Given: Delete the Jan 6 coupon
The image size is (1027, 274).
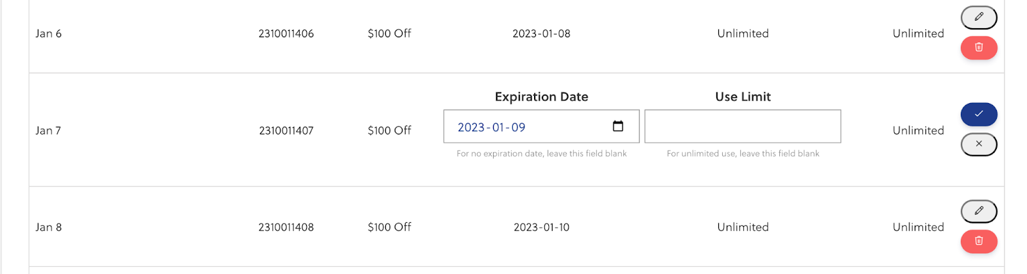Looking at the screenshot, I should tap(979, 47).
